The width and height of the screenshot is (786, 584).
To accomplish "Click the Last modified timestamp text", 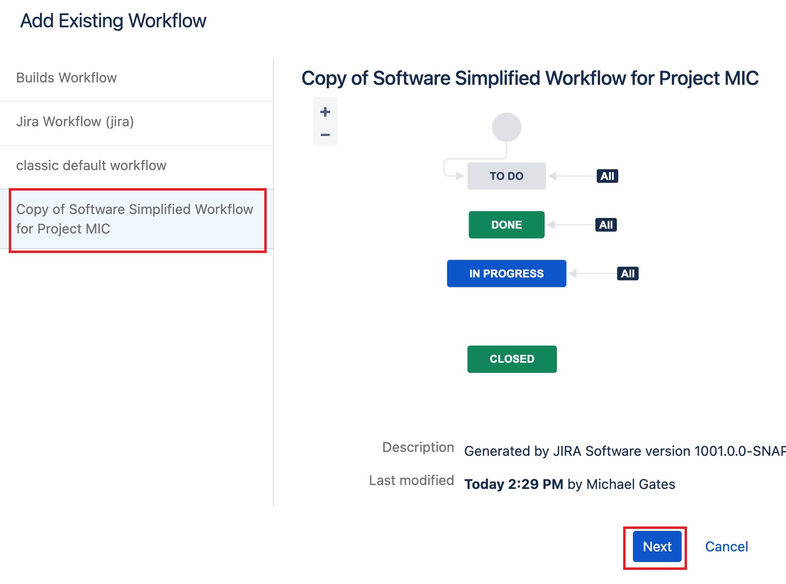I will (x=513, y=484).
